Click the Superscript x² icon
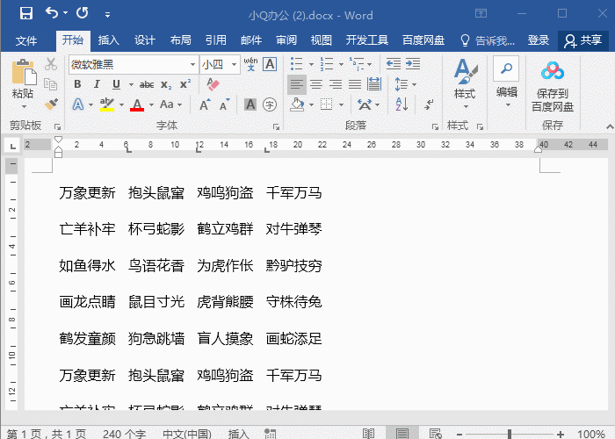Viewport: 615px width, 439px height. pyautogui.click(x=185, y=84)
